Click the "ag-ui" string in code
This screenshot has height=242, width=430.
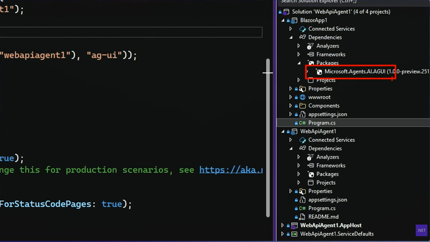pyautogui.click(x=104, y=55)
